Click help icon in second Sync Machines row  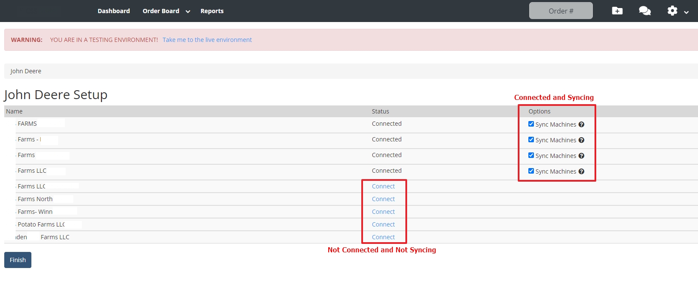point(581,140)
